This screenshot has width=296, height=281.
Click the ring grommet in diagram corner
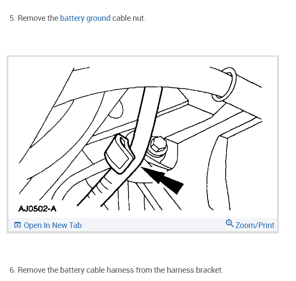pos(224,84)
